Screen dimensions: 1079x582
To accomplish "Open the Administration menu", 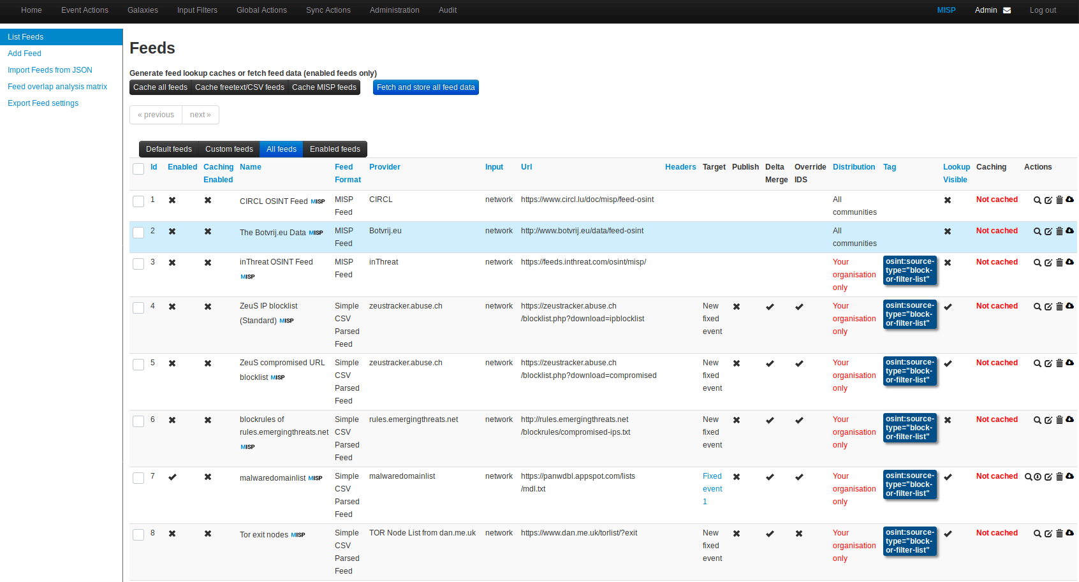I will (395, 10).
